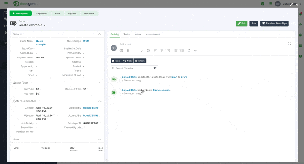Open the timeline filter icon
Image resolution: width=304 pixels, height=164 pixels.
click(x=155, y=68)
